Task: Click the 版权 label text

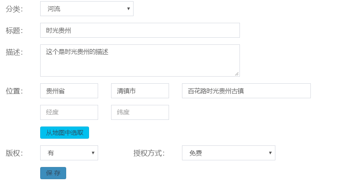Action: pyautogui.click(x=15, y=153)
